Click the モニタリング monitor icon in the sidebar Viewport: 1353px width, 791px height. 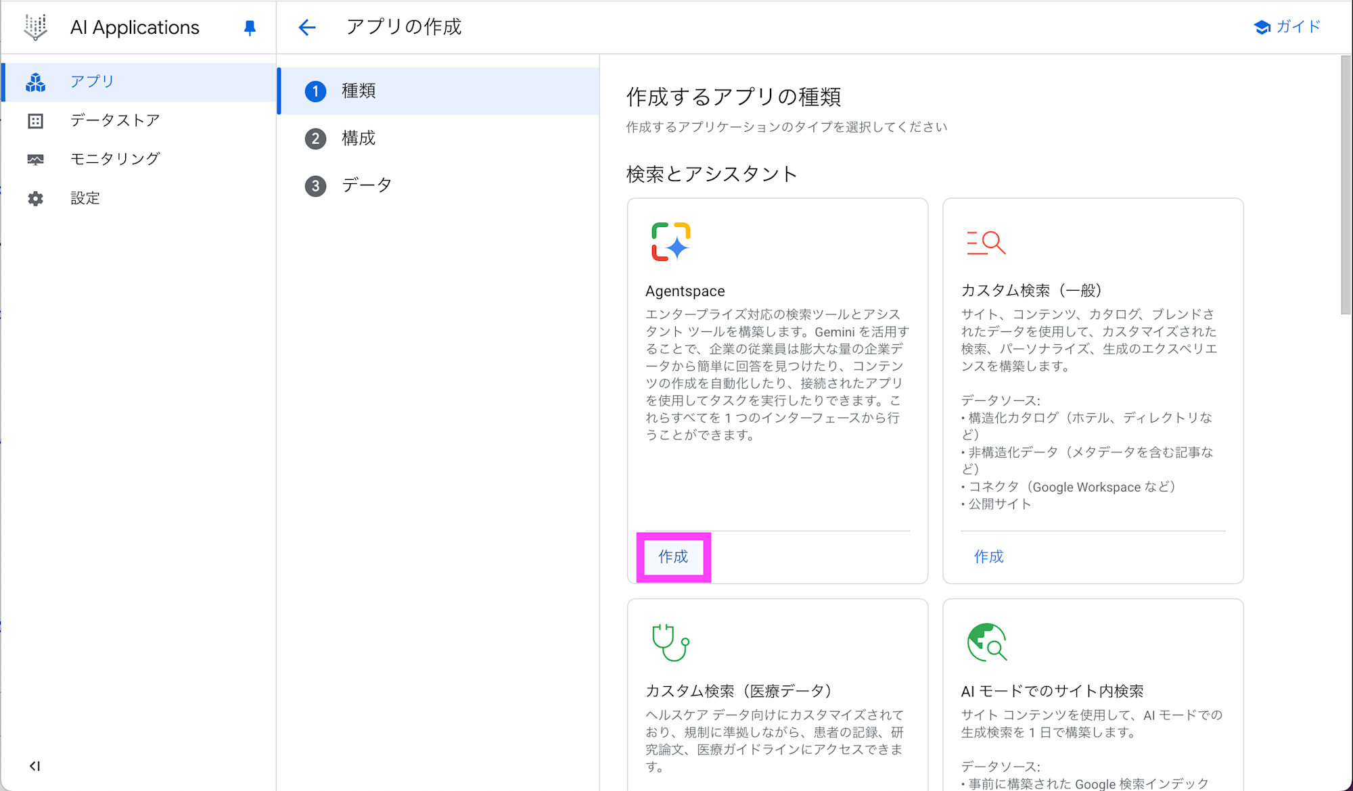pos(35,160)
